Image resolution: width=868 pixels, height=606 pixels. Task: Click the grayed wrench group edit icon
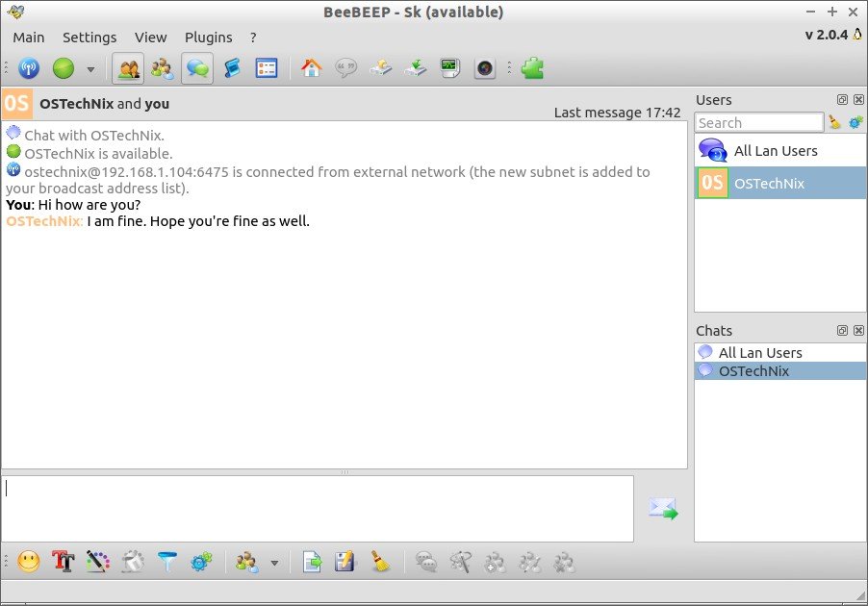pos(461,563)
